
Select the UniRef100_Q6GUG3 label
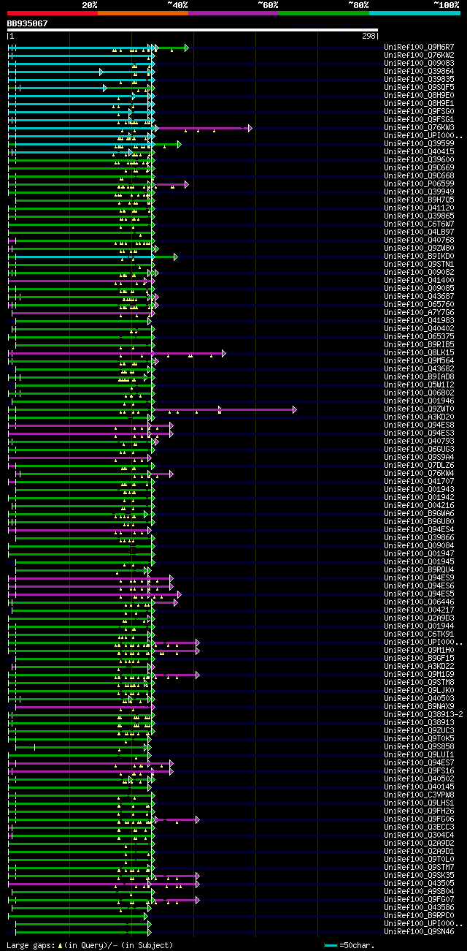click(419, 450)
